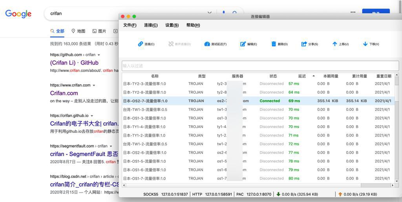Viewport: 402px width, 202px height.
Task: Open the crifan简介_crifan的专栏 result link
Action: pos(84,184)
